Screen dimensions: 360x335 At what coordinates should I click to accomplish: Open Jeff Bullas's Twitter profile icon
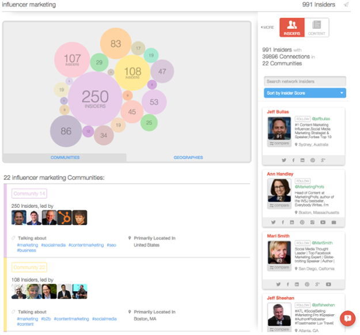284,160
